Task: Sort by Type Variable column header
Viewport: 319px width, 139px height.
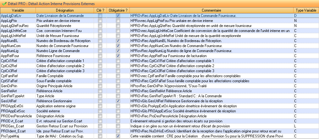Action: [306, 10]
